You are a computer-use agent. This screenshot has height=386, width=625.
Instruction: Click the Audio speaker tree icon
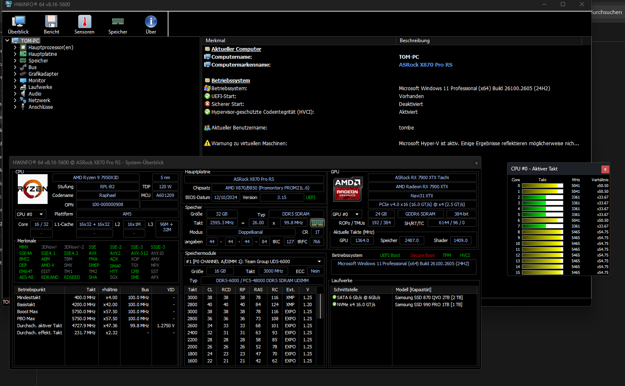click(x=23, y=94)
